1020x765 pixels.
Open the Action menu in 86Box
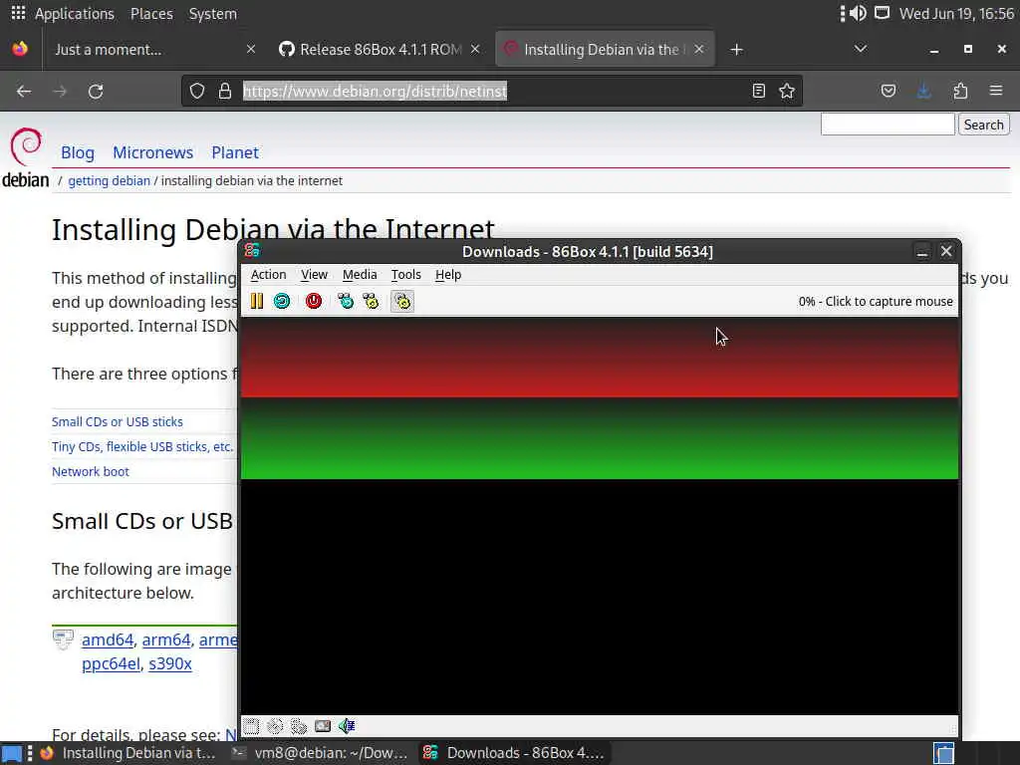coord(268,275)
